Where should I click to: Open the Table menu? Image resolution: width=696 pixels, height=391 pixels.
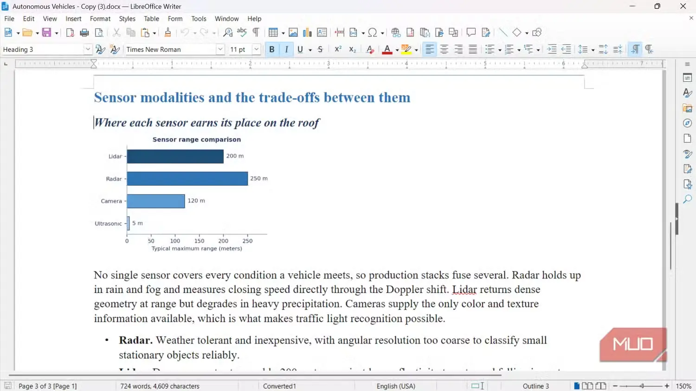click(151, 19)
